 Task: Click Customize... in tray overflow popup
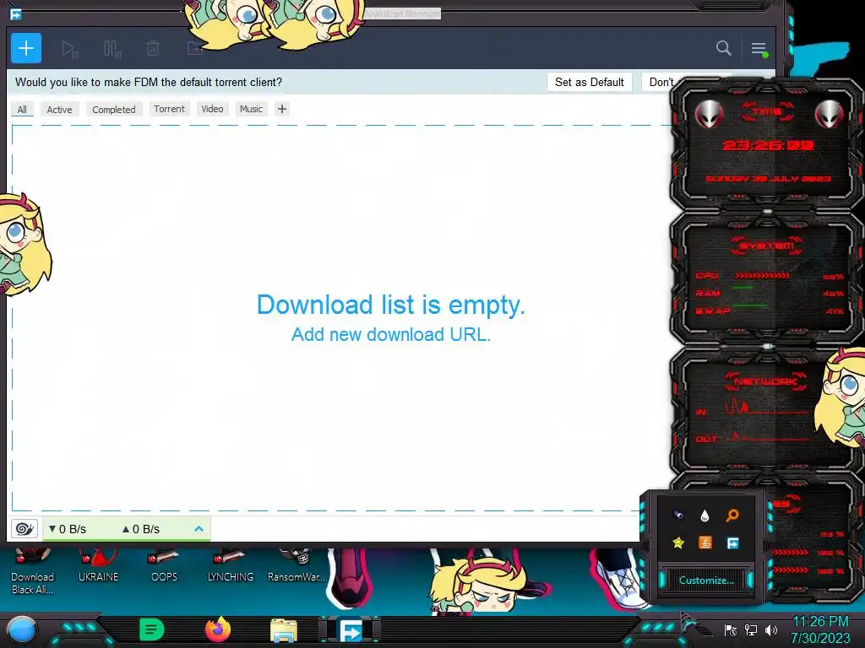coord(706,580)
